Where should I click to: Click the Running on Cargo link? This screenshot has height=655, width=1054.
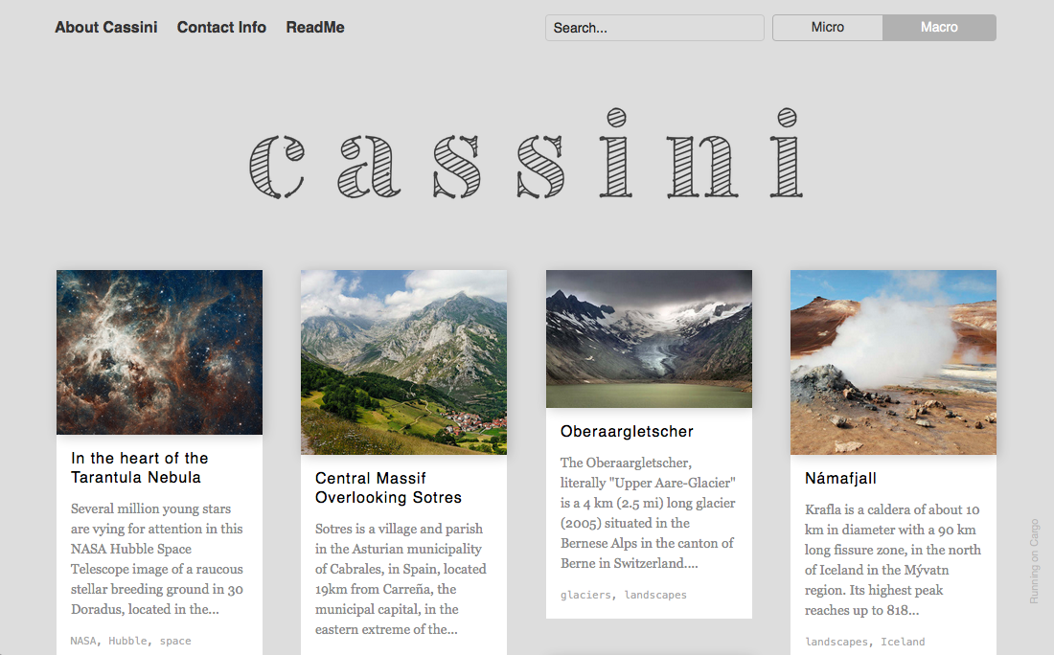1035,561
